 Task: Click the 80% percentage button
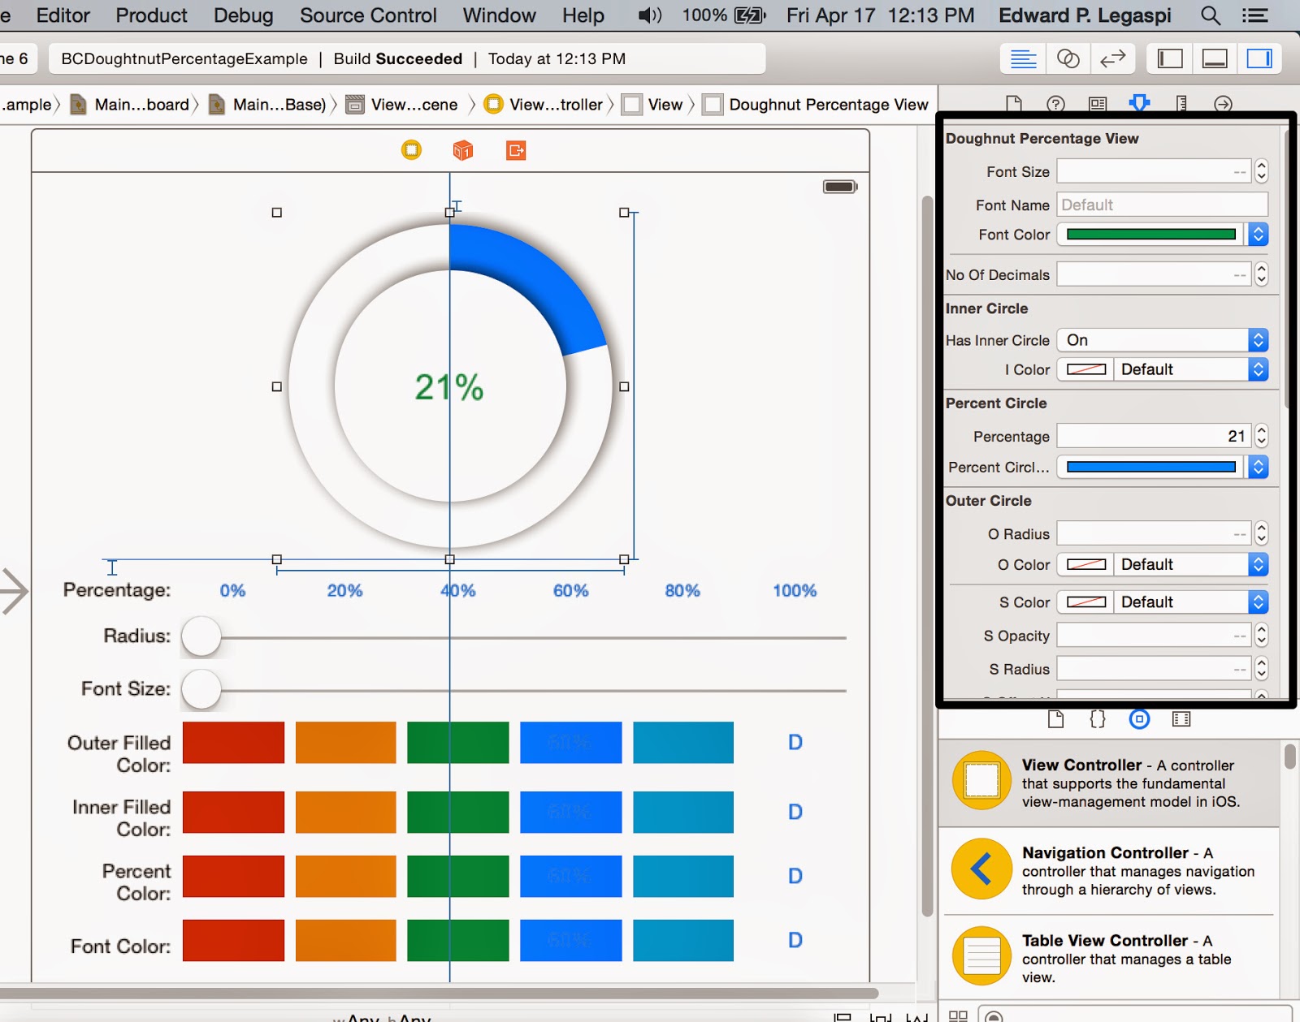(682, 590)
